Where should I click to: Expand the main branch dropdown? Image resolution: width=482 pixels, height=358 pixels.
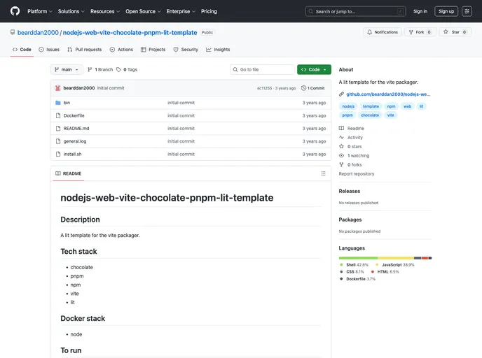(67, 70)
